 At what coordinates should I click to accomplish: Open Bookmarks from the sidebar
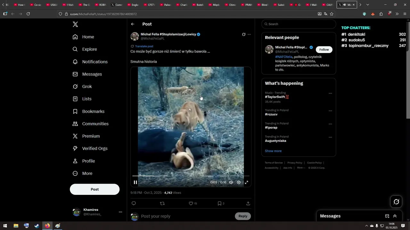coord(88,111)
